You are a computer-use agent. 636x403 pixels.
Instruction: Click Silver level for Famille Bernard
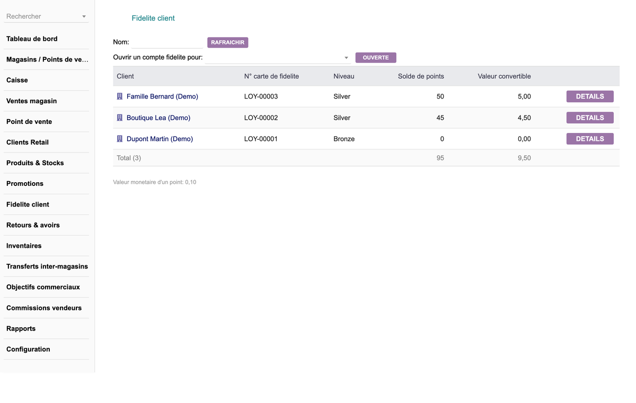[x=342, y=96]
